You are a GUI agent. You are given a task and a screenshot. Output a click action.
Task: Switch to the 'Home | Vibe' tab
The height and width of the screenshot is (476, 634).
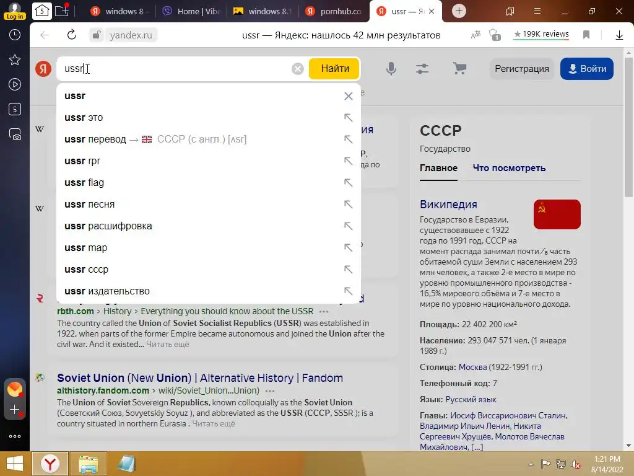click(x=191, y=11)
